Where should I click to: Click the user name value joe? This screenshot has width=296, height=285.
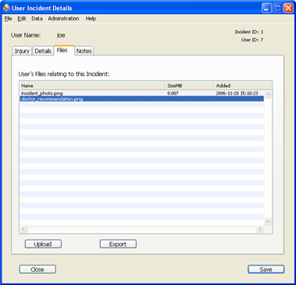pos(61,35)
